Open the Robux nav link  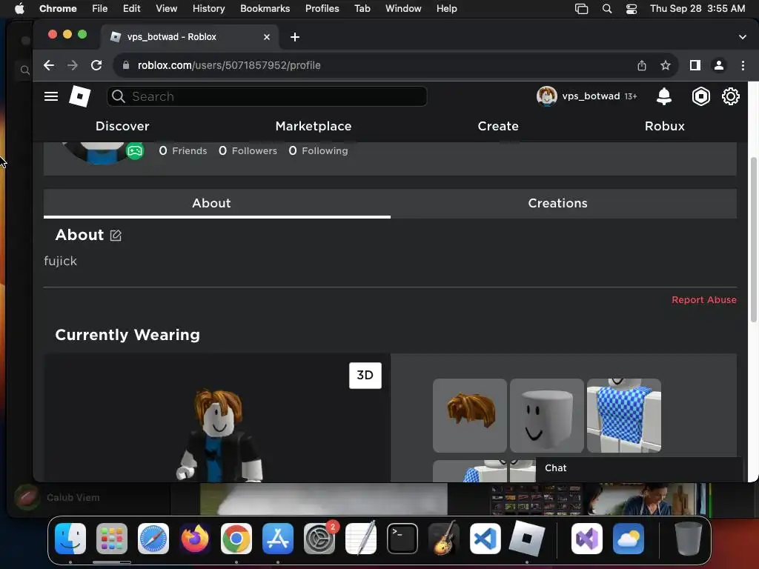664,126
